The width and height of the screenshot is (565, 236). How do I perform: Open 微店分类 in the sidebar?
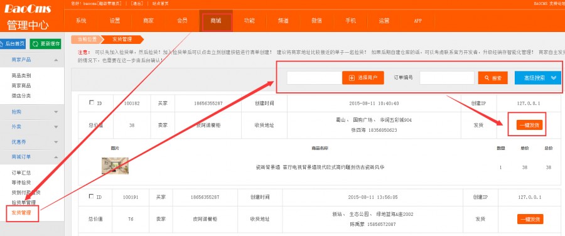21,96
